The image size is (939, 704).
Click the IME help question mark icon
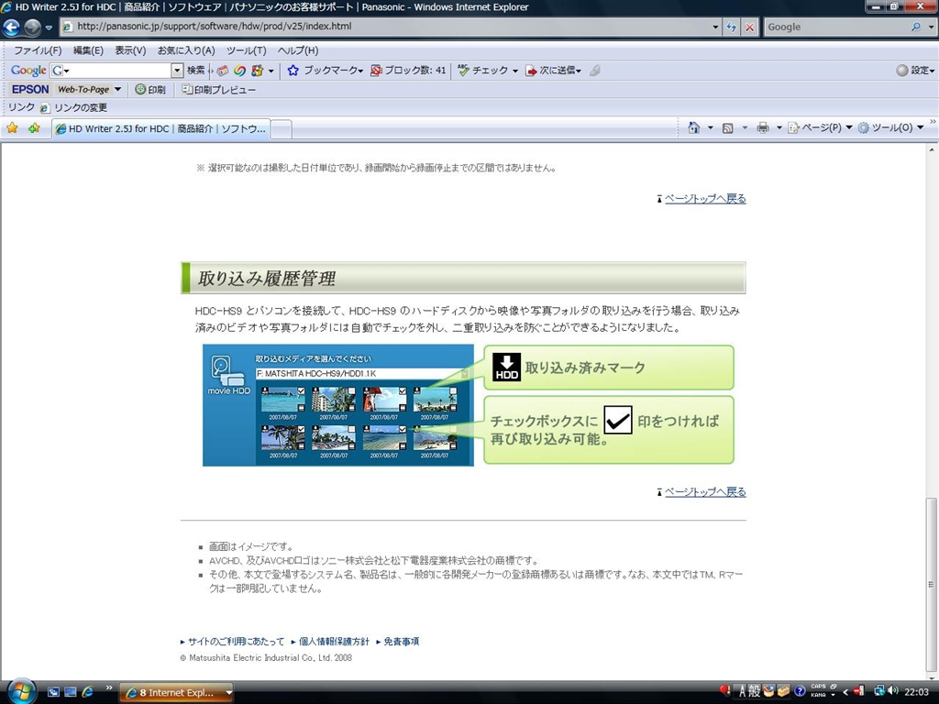tap(800, 691)
